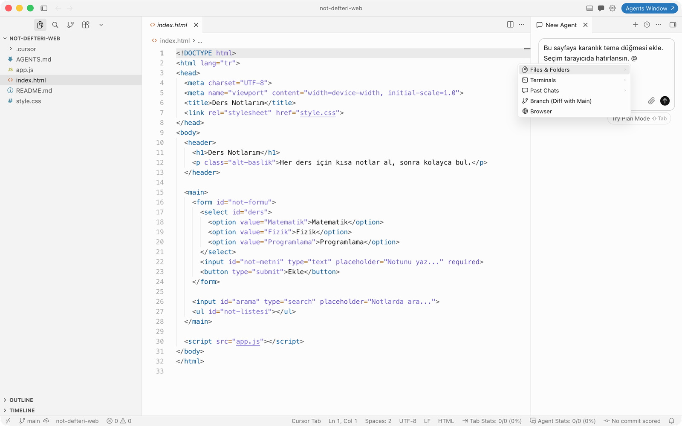Attach a file with the paperclip icon
Viewport: 682px width, 426px height.
pyautogui.click(x=651, y=101)
